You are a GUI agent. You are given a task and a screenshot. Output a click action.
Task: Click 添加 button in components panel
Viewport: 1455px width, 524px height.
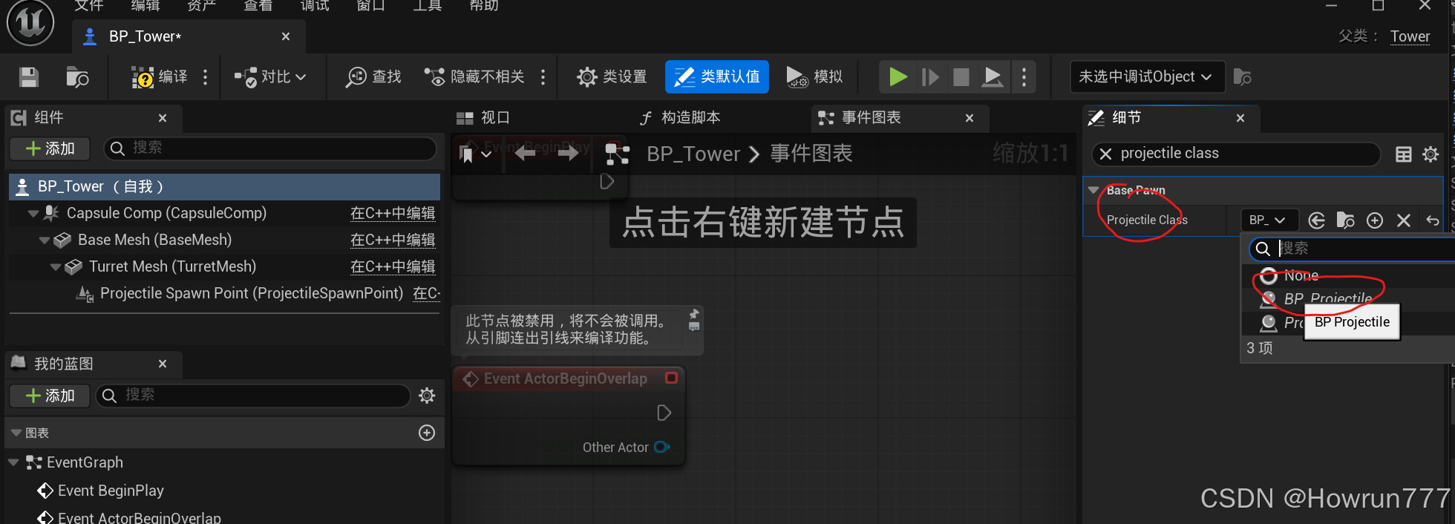point(50,148)
